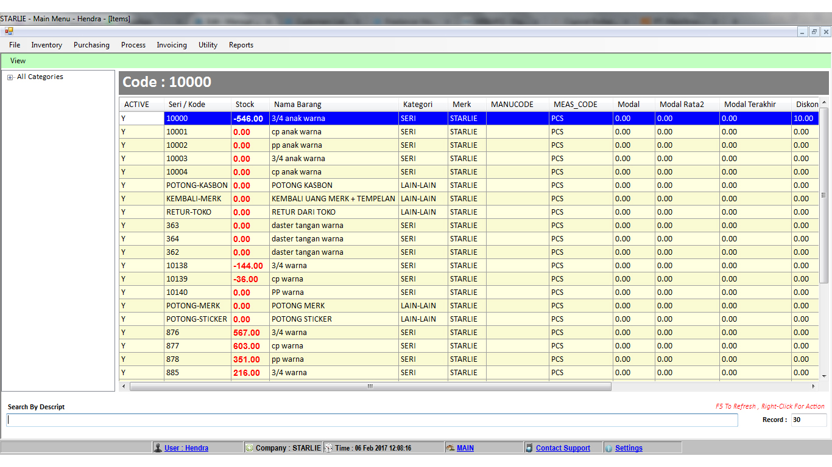This screenshot has width=832, height=467.
Task: Click the vertical scrollbar thumb
Action: point(824,195)
